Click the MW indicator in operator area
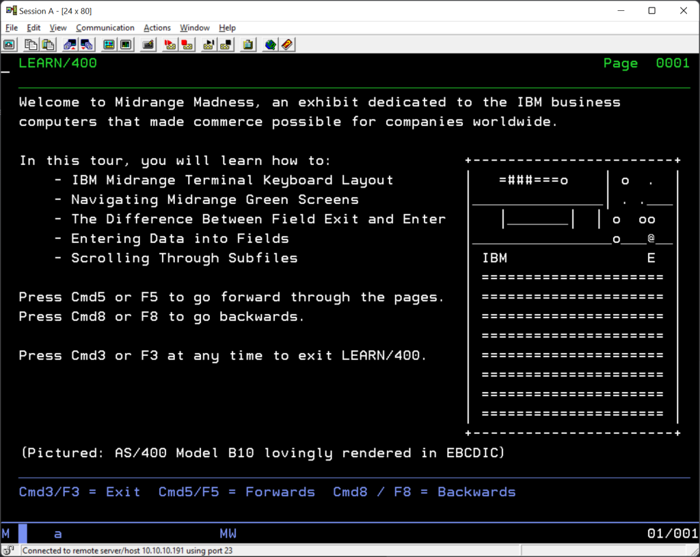The width and height of the screenshot is (700, 557). point(228,533)
